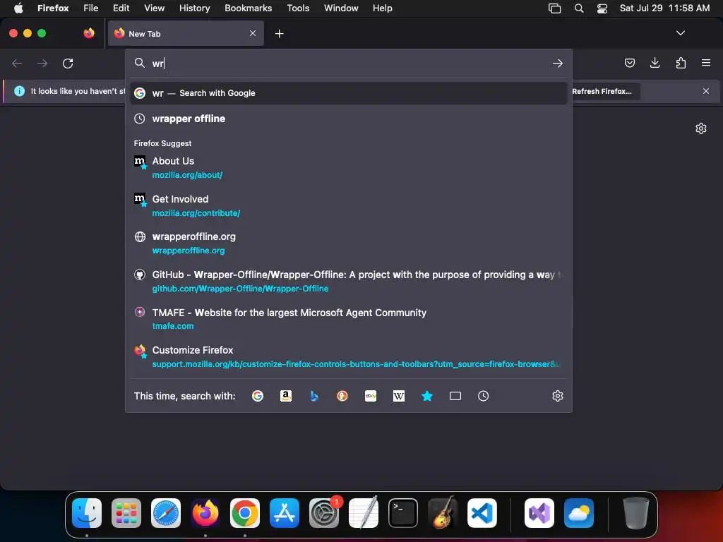Search this time with eBay icon
Image resolution: width=723 pixels, height=542 pixels.
371,396
